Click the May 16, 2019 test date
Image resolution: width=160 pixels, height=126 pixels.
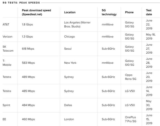(150, 37)
